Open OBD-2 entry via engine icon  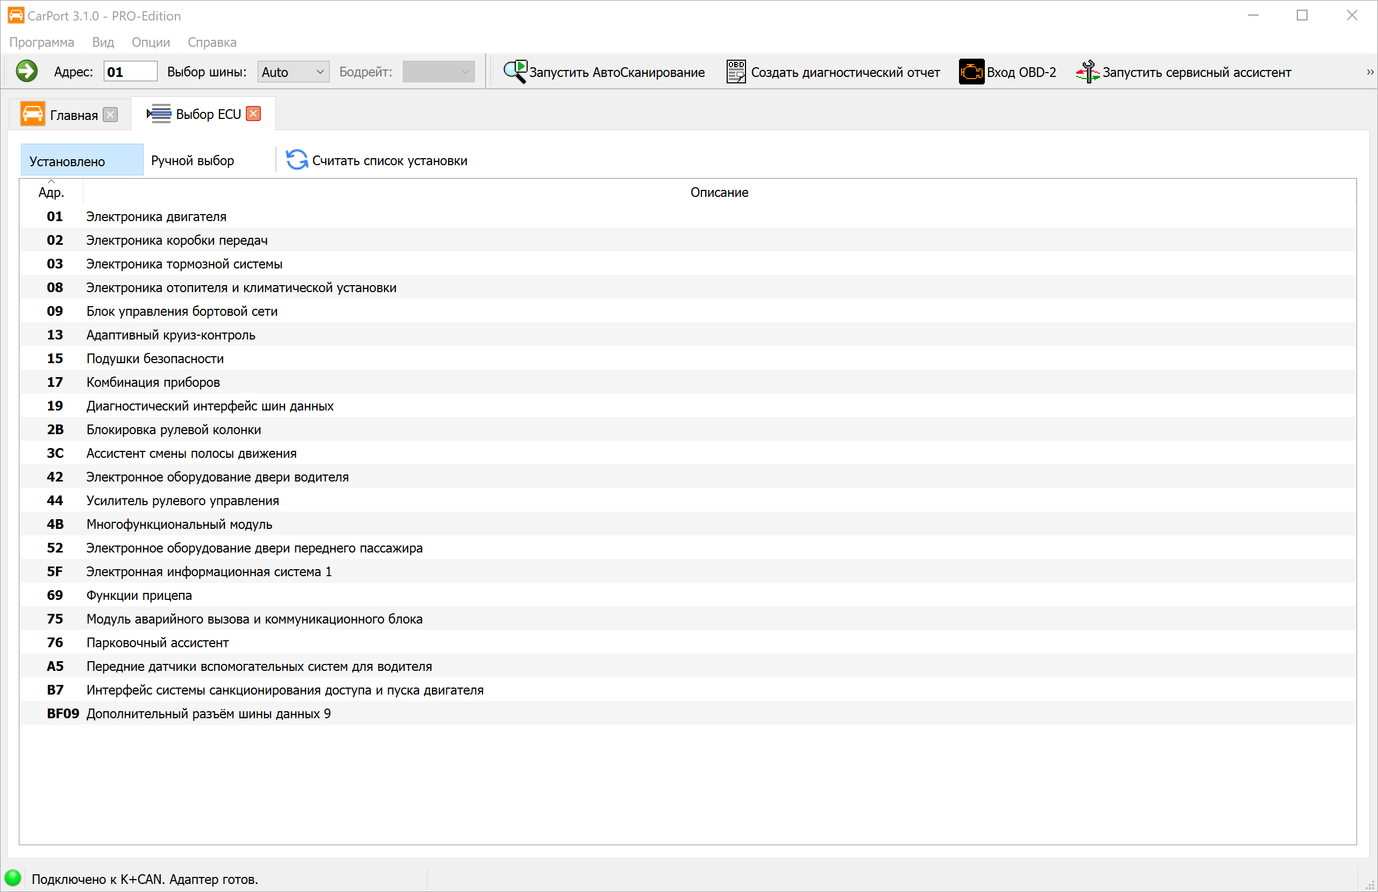point(971,72)
